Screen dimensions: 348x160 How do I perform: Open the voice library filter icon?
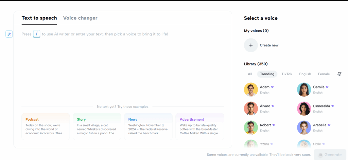point(339,74)
